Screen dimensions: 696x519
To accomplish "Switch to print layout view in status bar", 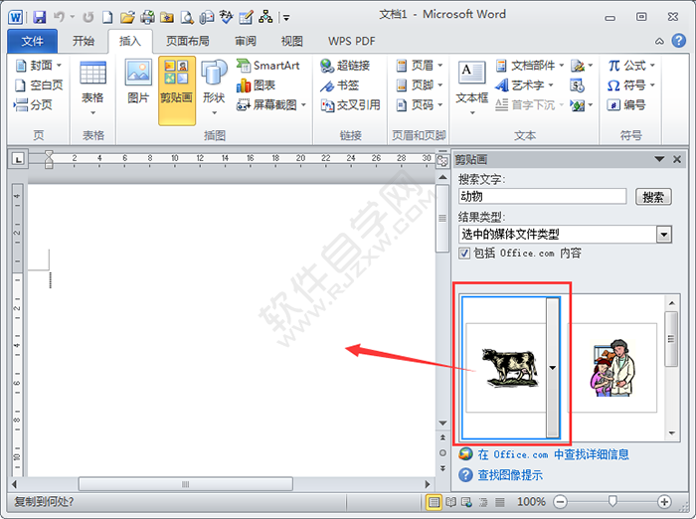I will click(x=434, y=502).
